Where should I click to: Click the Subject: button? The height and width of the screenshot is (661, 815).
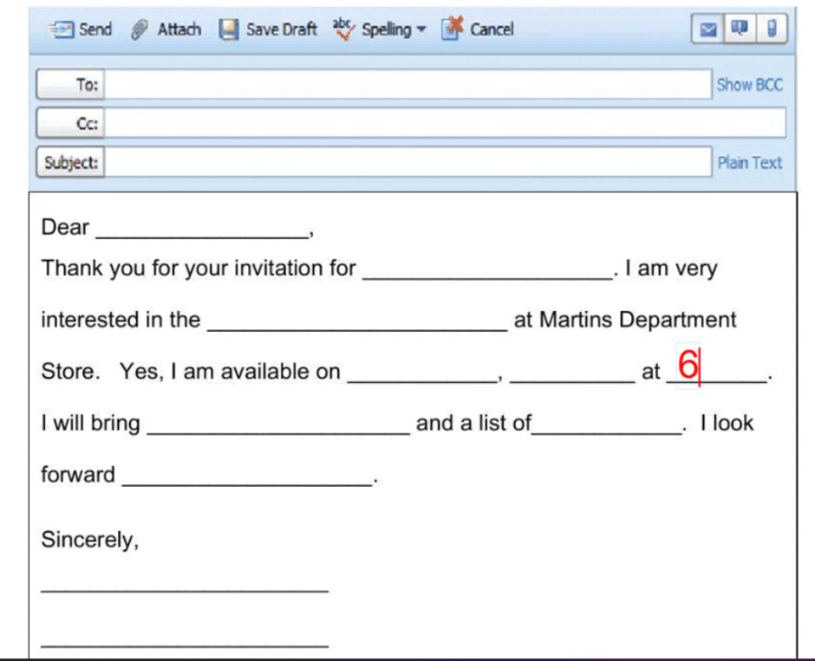coord(71,163)
